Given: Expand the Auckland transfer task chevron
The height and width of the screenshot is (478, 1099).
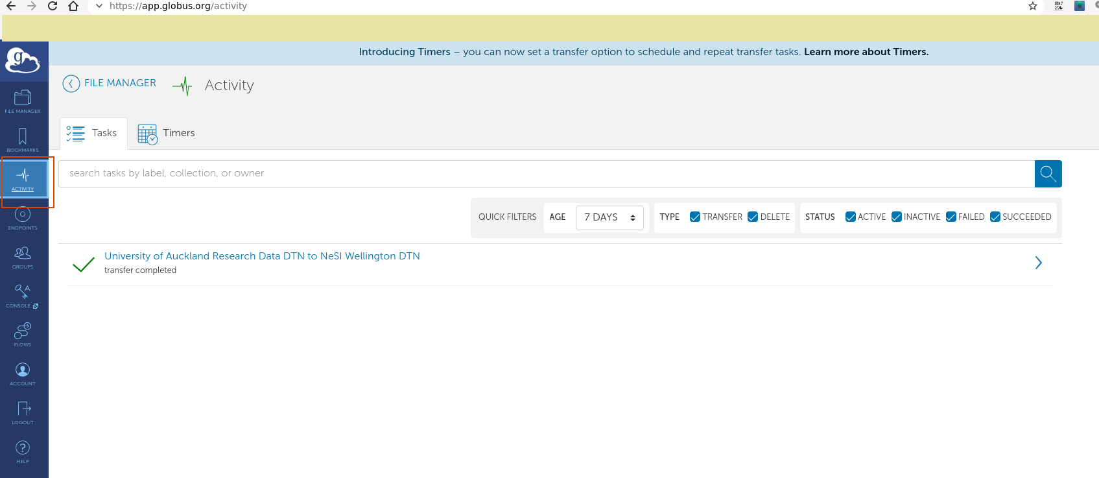Looking at the screenshot, I should [1038, 263].
